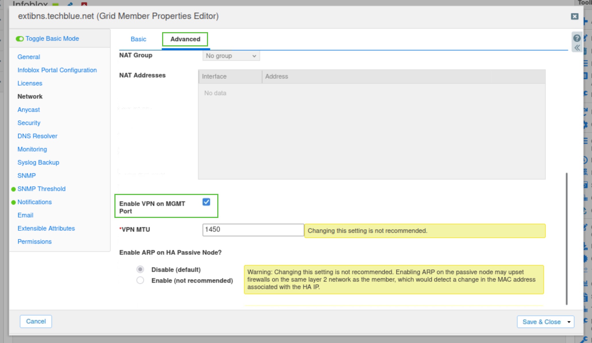
Task: Switch to the Basic tab
Action: point(138,39)
